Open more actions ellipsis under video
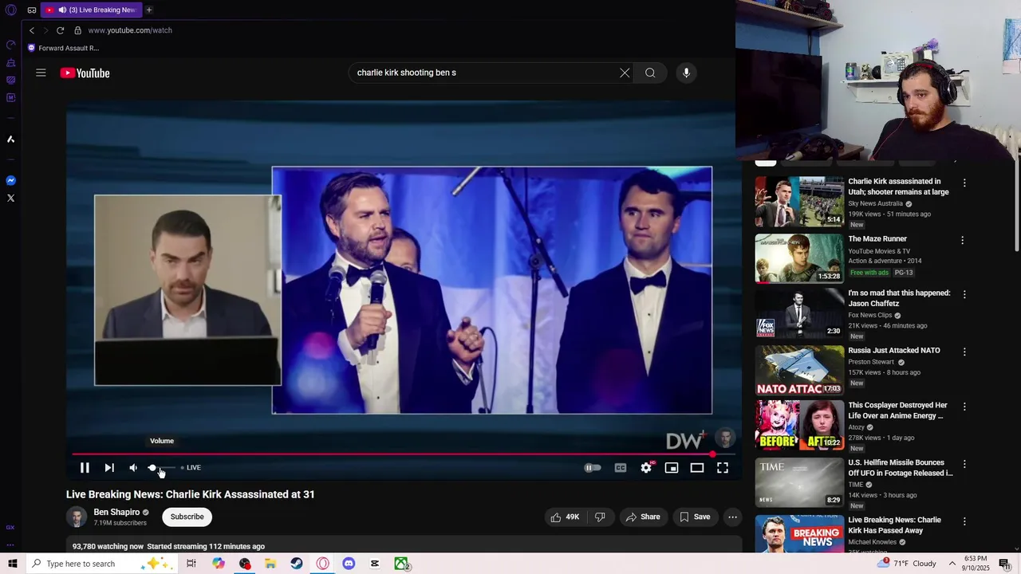1021x574 pixels. tap(732, 517)
